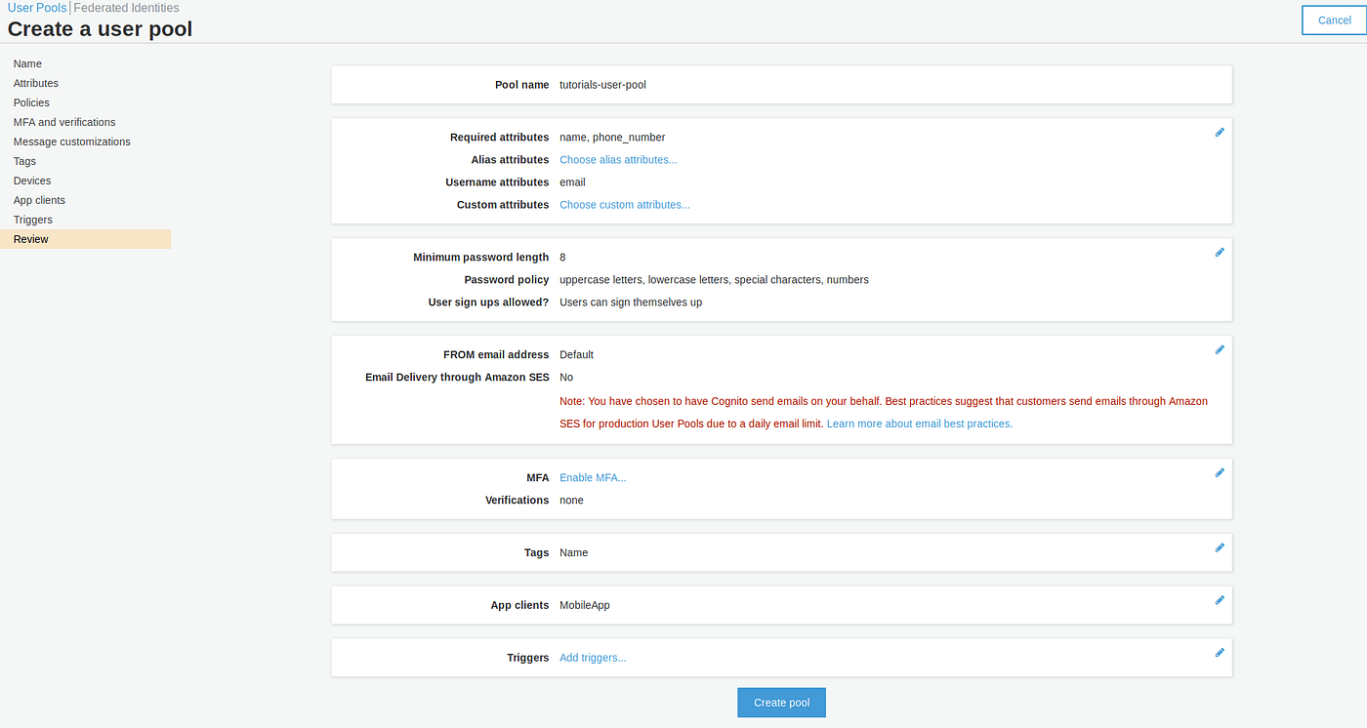Open Message customizations in sidebar
The image size is (1367, 728).
coord(72,142)
